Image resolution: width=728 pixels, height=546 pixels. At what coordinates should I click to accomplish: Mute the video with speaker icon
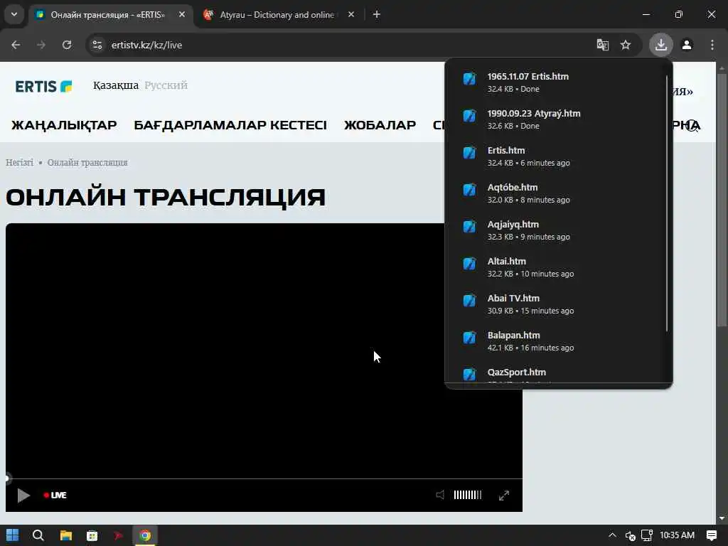439,495
